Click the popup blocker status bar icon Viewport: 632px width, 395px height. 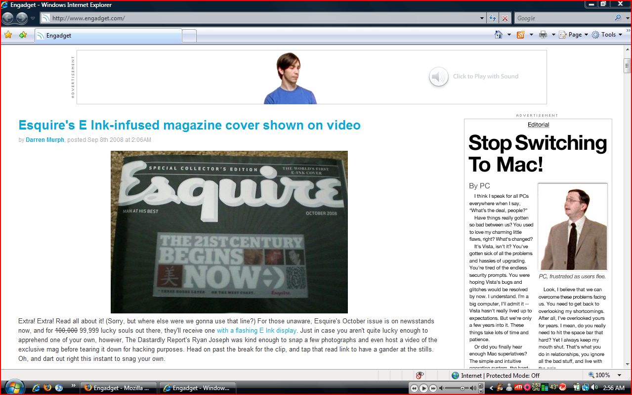(x=420, y=375)
